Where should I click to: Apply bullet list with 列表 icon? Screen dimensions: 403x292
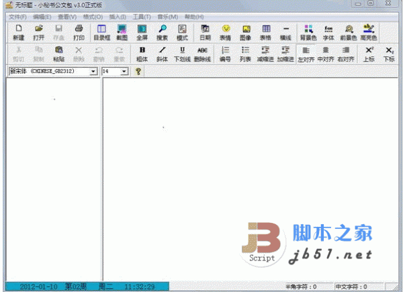(245, 54)
